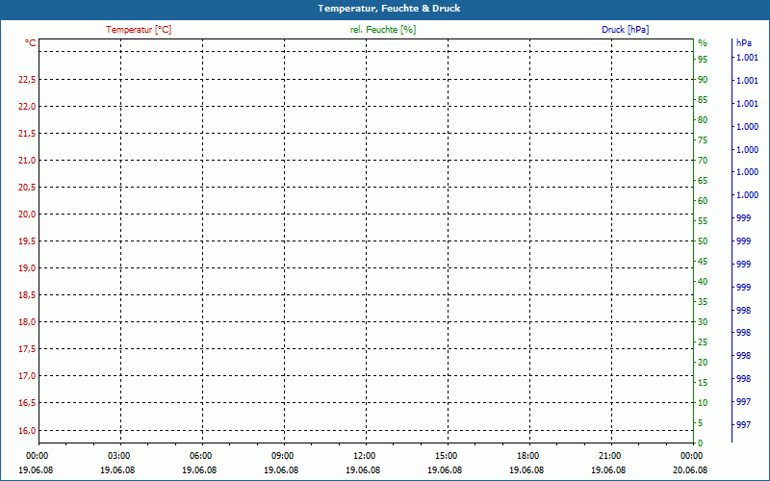Click the '15:00' time axis label

click(x=447, y=456)
